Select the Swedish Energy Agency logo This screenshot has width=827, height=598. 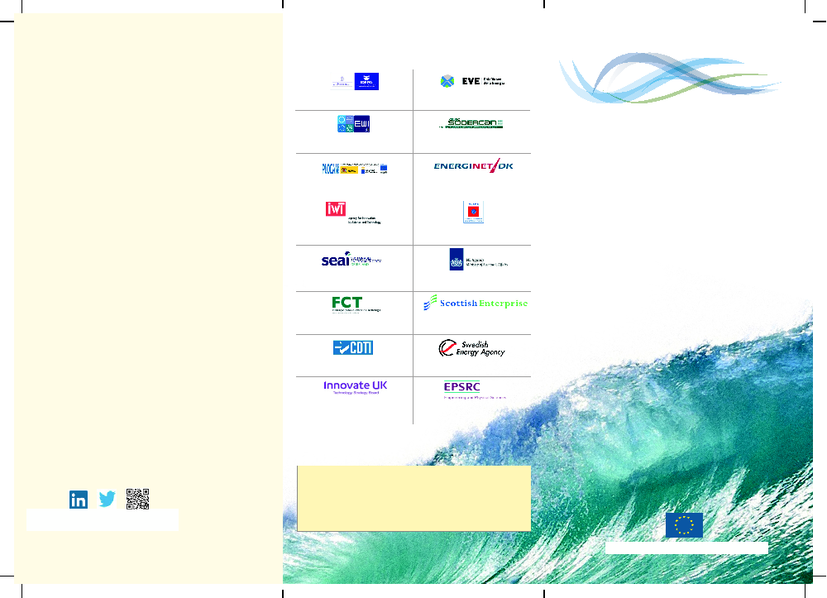[472, 348]
